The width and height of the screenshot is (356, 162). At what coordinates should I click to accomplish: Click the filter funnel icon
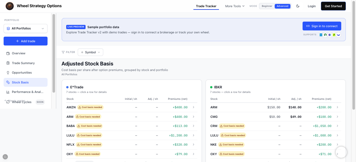63,52
